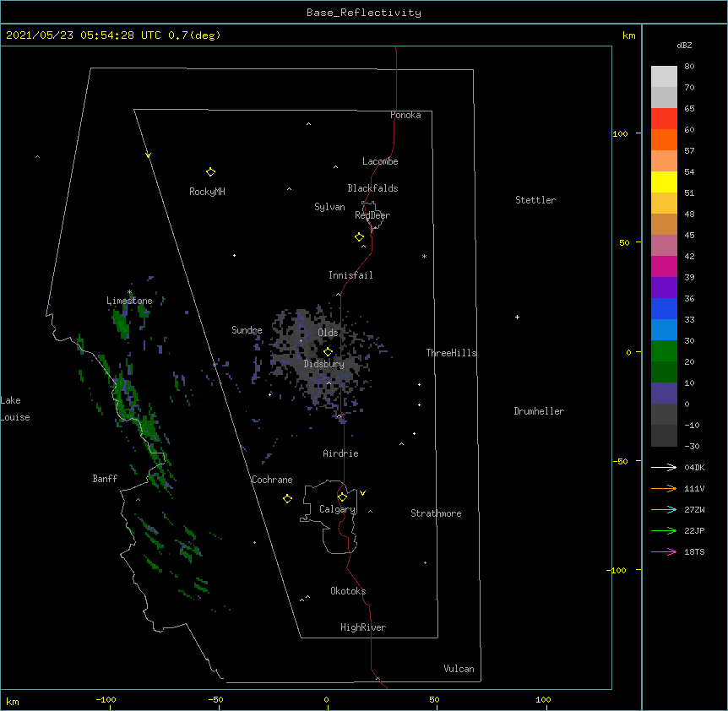This screenshot has width=728, height=711.
Task: Click the magenta 42 dBZ color swatch
Action: [664, 266]
